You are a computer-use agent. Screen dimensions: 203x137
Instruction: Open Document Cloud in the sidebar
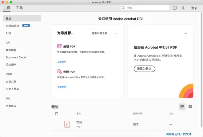(16, 57)
